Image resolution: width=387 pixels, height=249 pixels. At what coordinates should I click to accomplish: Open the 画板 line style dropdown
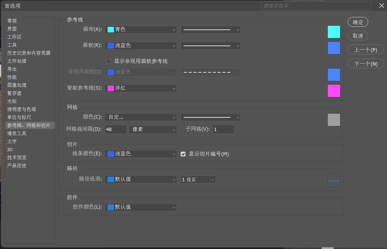pyautogui.click(x=211, y=46)
